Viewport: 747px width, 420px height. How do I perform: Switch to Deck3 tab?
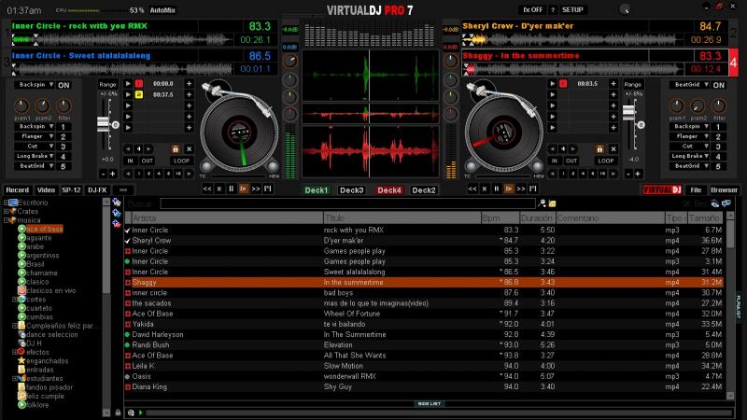352,190
